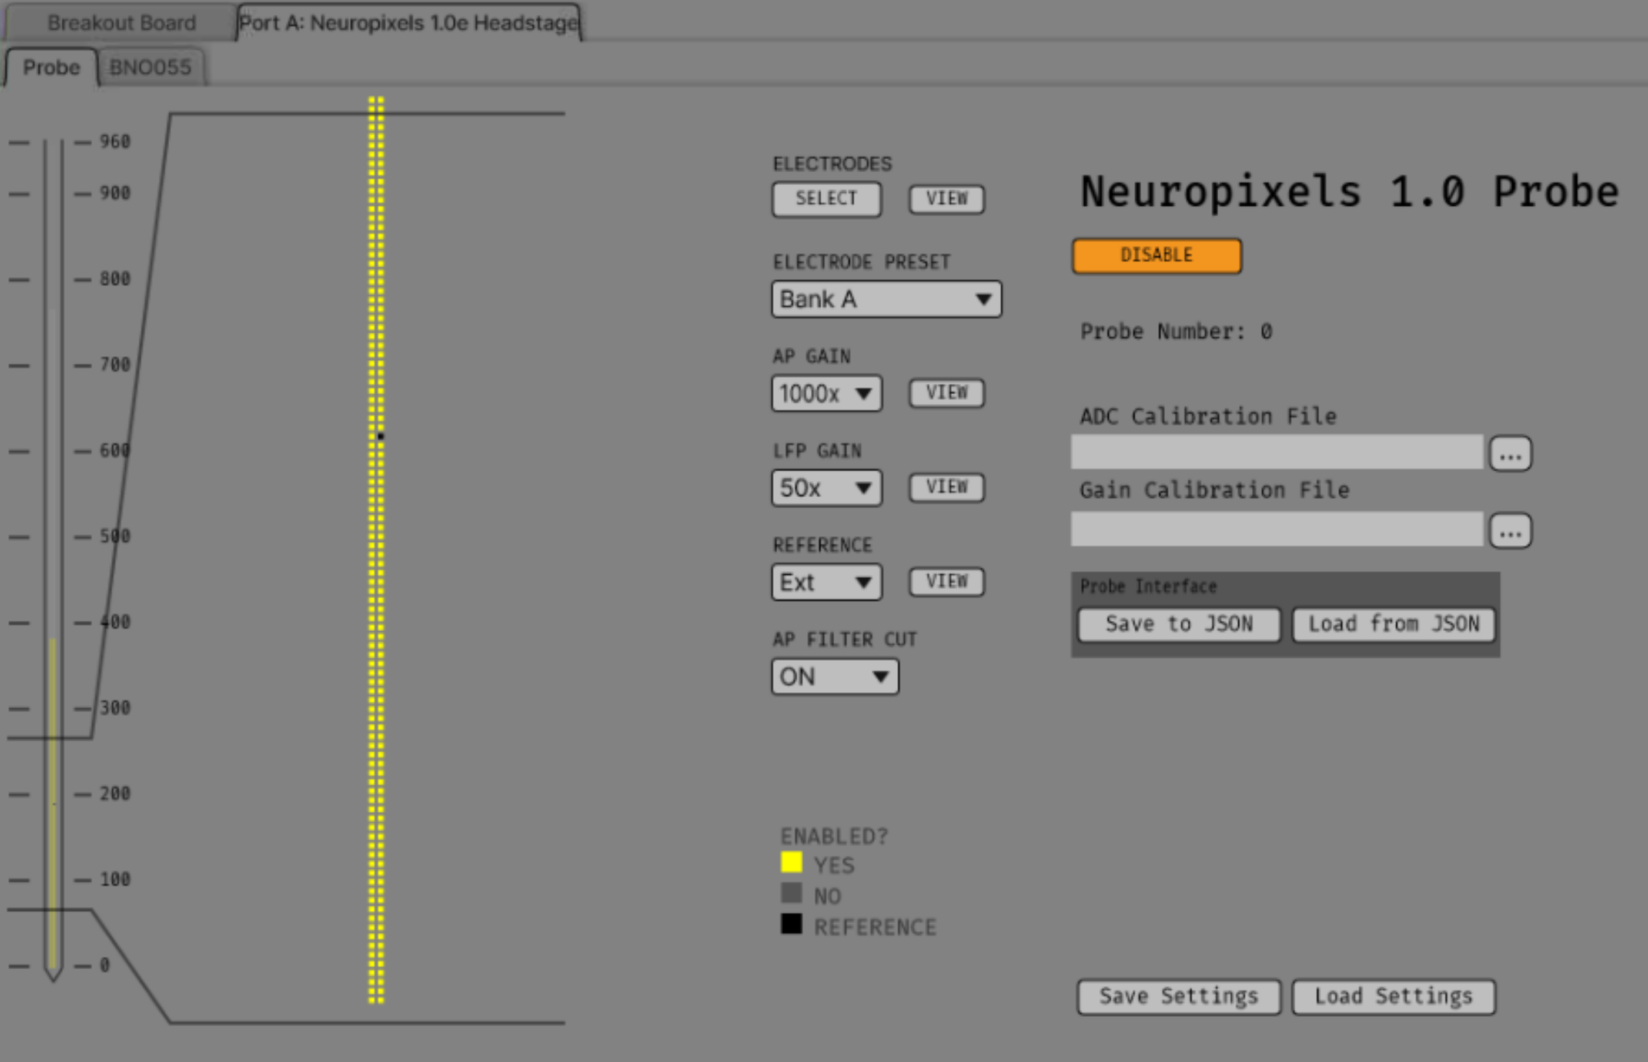Click the 'Neuropixels 1.0 Probe' title

coord(1349,192)
